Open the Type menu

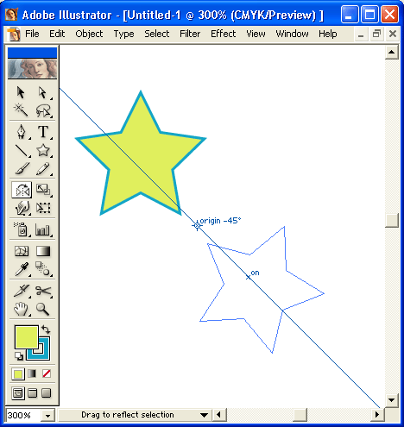pyautogui.click(x=123, y=34)
